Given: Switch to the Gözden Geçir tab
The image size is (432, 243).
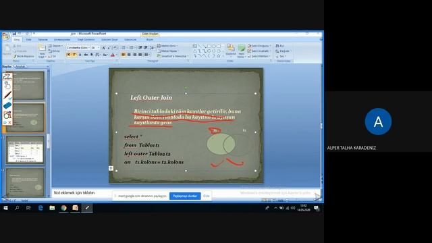Looking at the screenshot, I should pyautogui.click(x=109, y=39).
